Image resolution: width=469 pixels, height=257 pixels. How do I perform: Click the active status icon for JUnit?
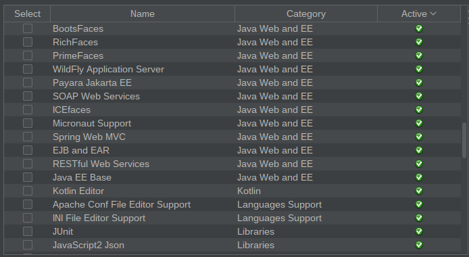coord(419,231)
